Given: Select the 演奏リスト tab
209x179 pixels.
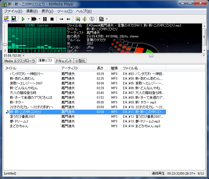Looking at the screenshot, I should 45,61.
